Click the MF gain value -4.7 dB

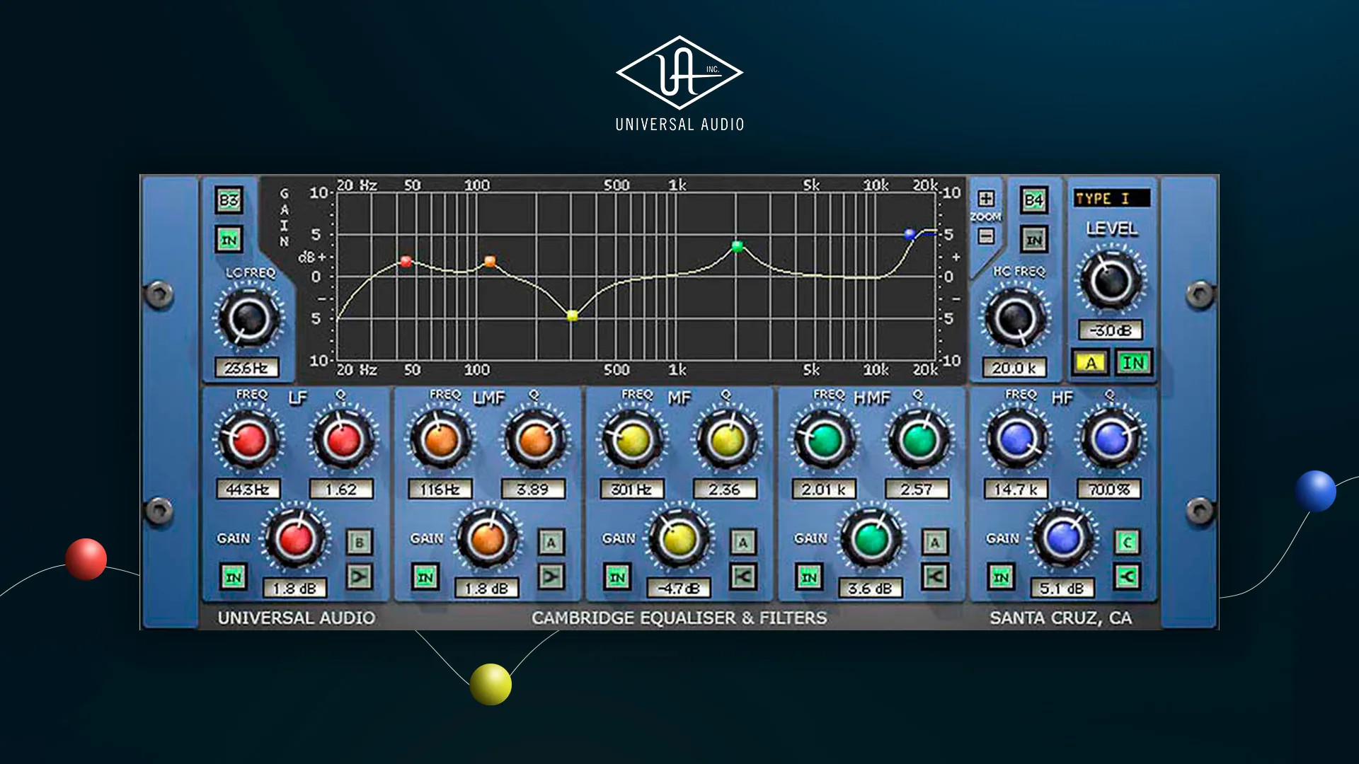coord(678,588)
